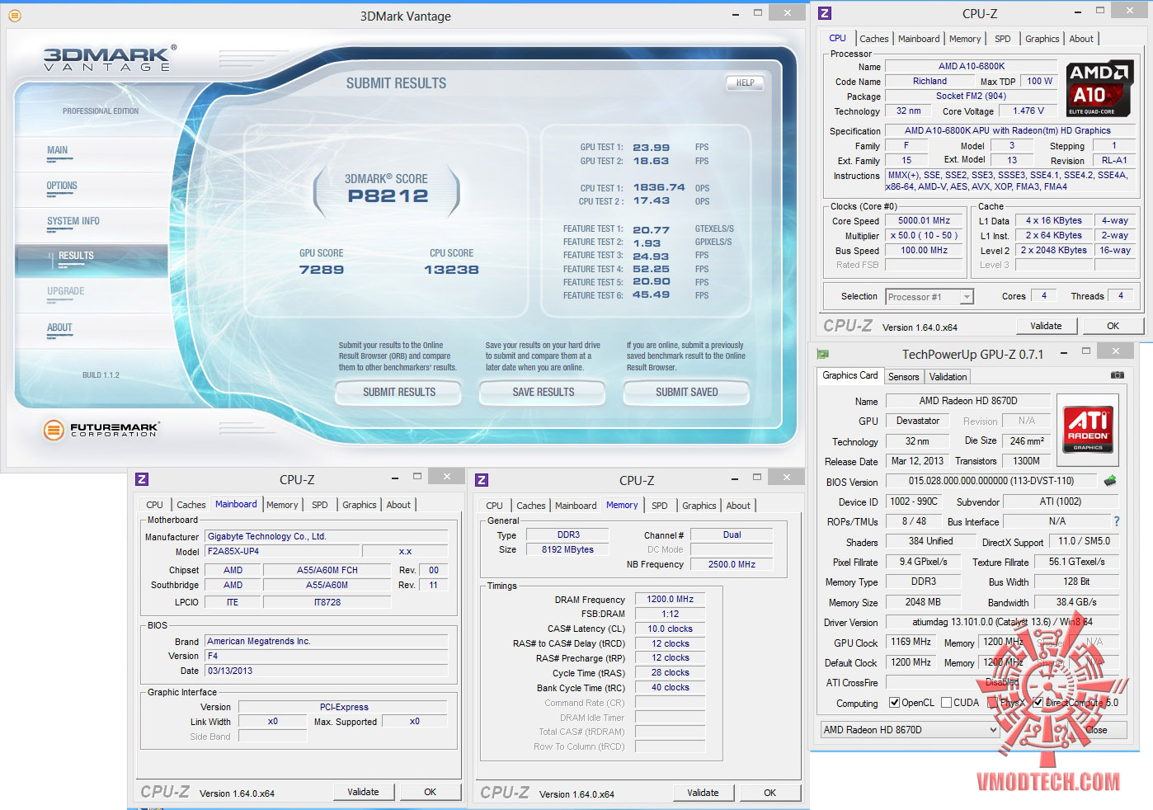Toggle the DirectCompute 5.0 checkbox
The width and height of the screenshot is (1153, 810).
1038,703
